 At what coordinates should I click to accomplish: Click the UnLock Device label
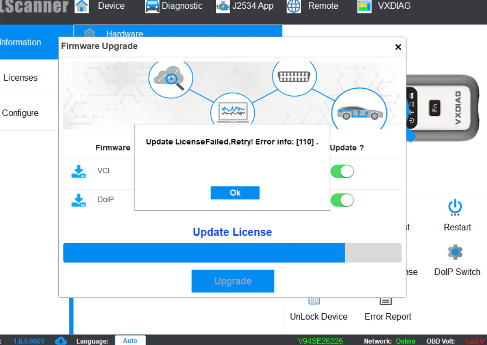(x=319, y=316)
